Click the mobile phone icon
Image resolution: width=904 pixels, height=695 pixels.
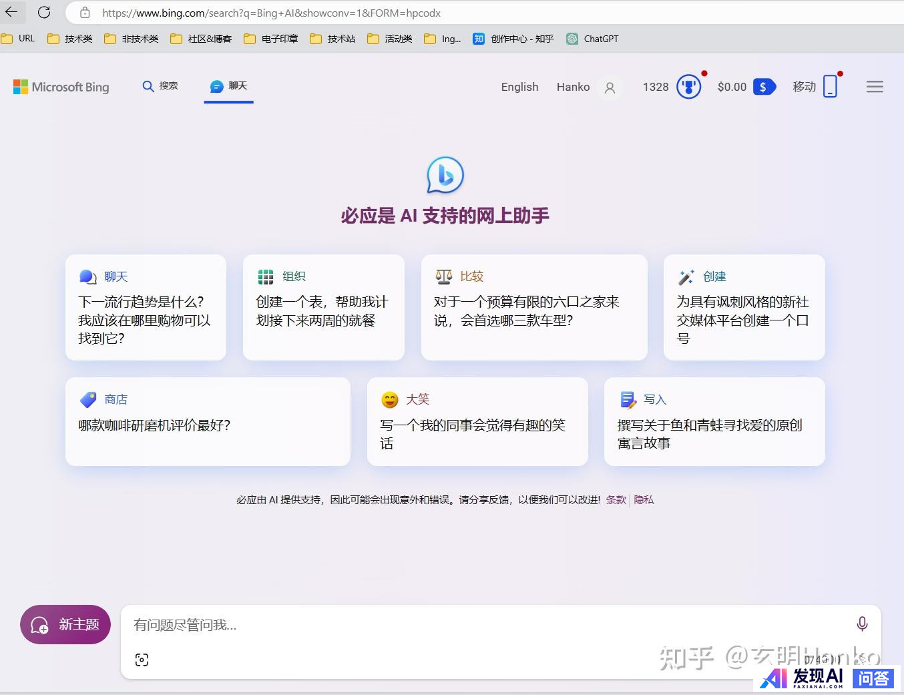830,87
